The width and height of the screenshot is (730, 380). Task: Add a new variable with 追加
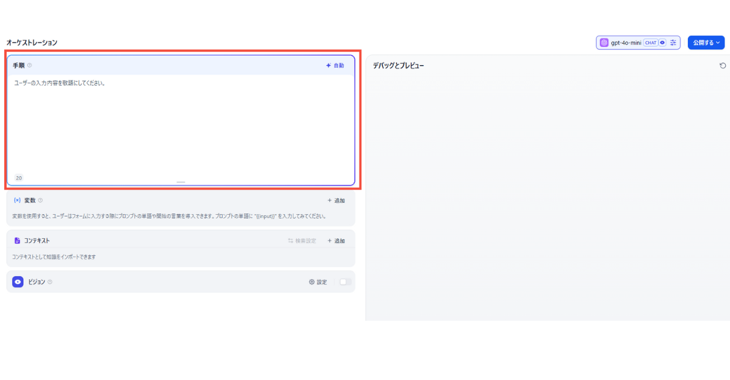(x=336, y=201)
